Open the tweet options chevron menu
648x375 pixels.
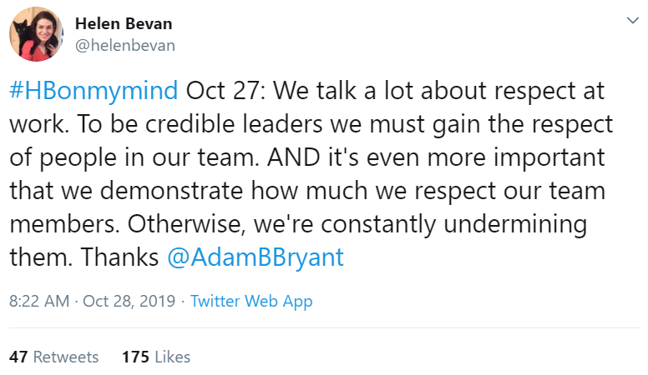(x=630, y=18)
